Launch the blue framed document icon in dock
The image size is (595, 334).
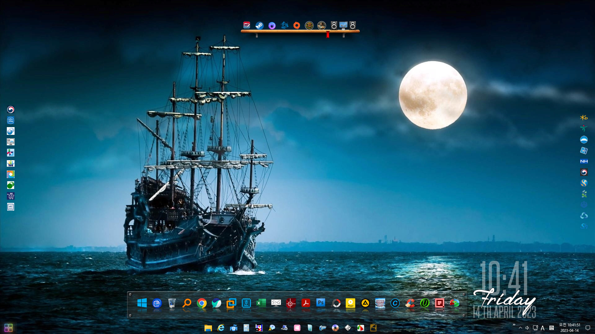[x=246, y=303]
